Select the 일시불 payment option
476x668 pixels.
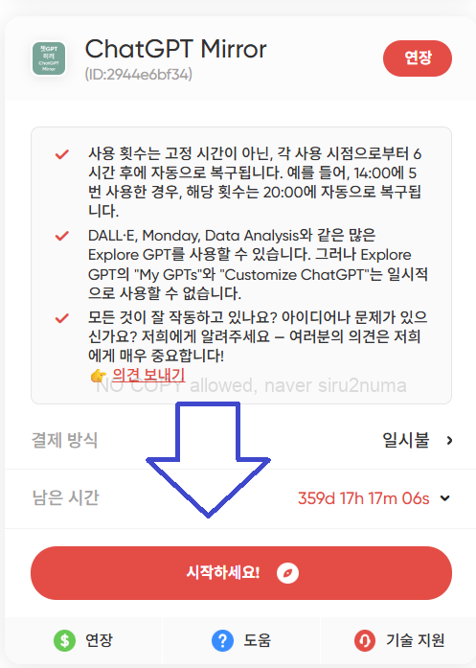tap(406, 440)
